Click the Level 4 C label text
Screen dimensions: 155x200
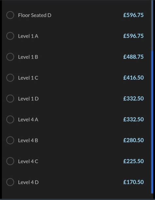[x=28, y=161]
